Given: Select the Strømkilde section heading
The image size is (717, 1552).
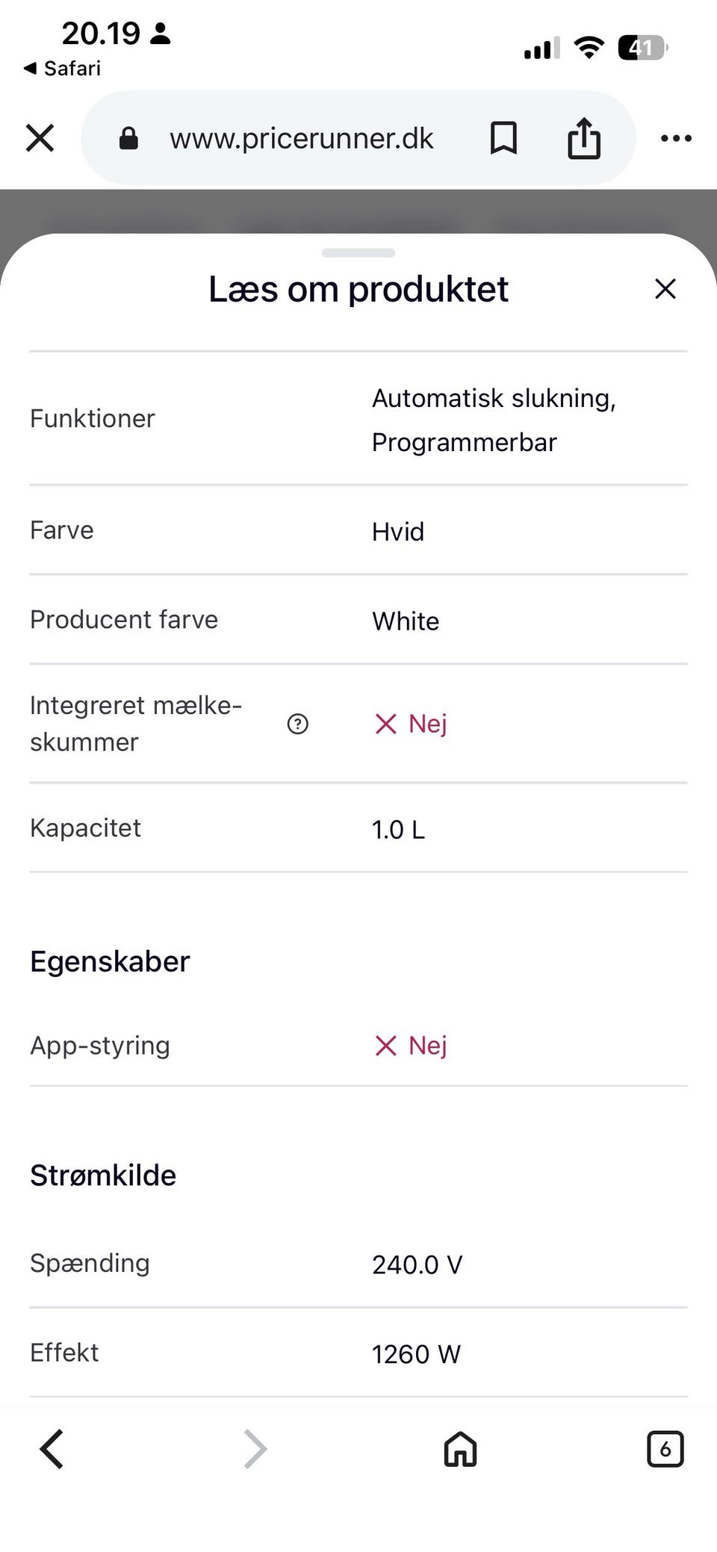Looking at the screenshot, I should pos(103,1176).
